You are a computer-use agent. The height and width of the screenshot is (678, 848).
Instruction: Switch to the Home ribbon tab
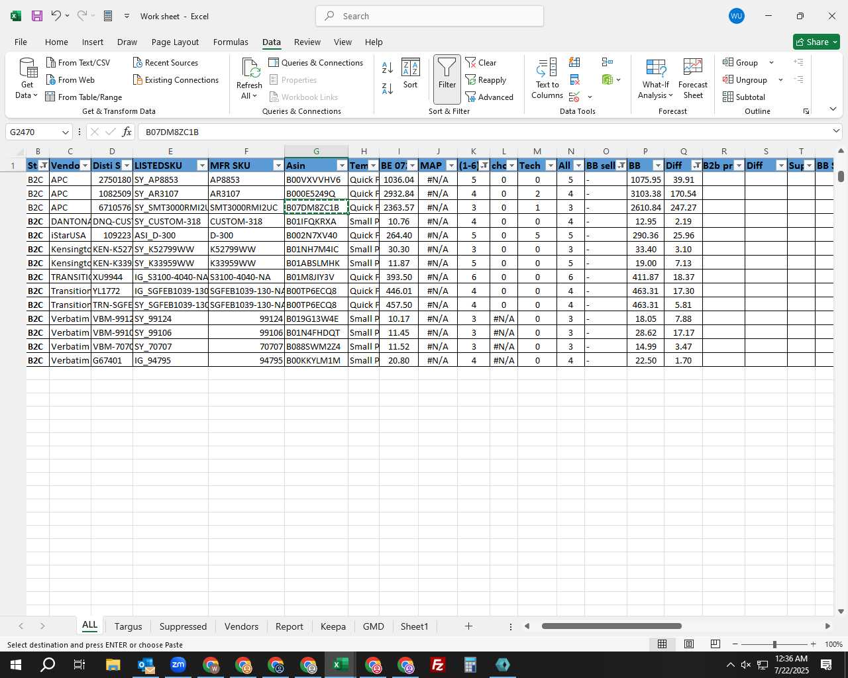56,42
